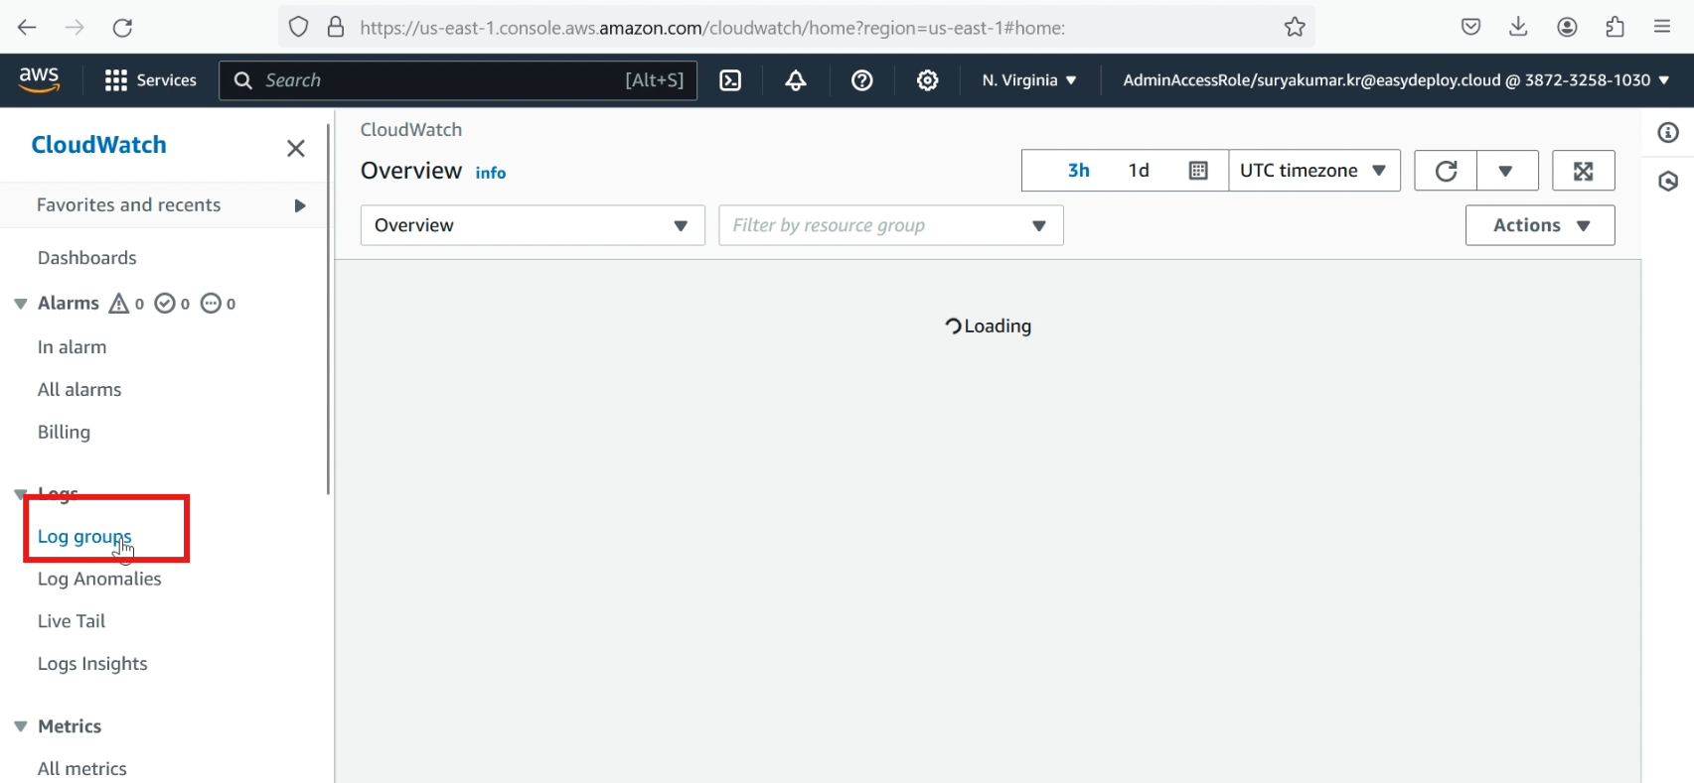This screenshot has width=1694, height=783.
Task: Open the Pocket save icon
Action: click(1471, 27)
